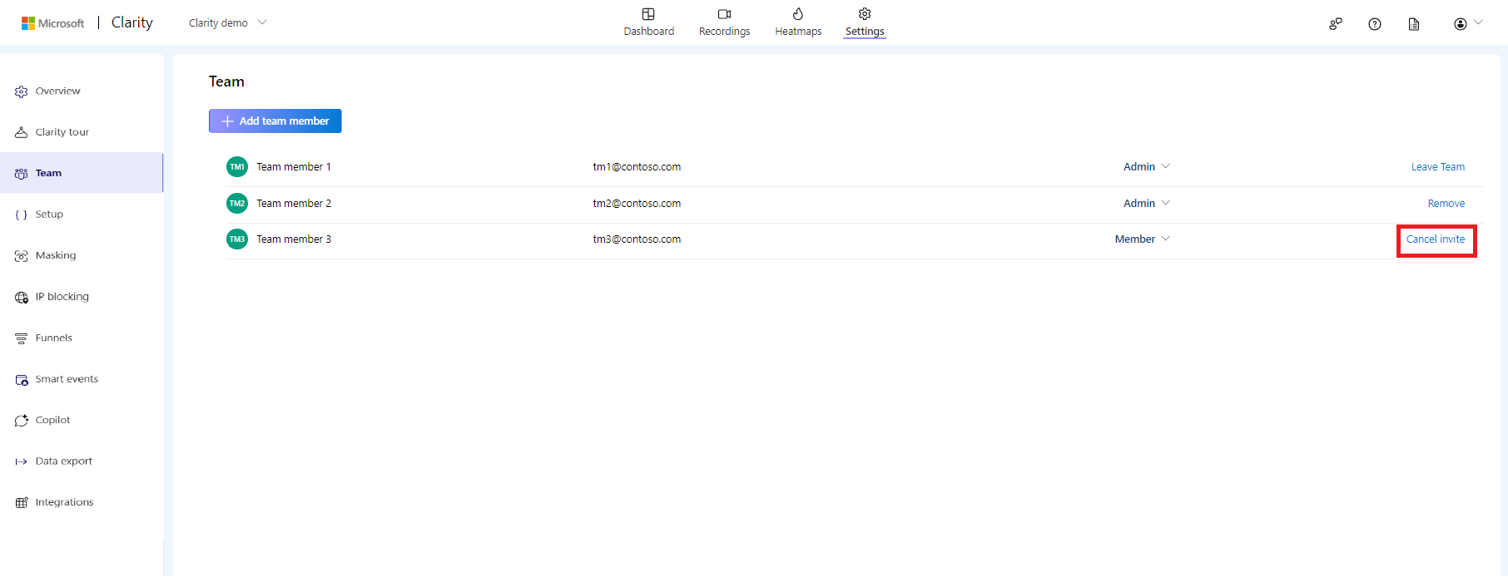Open the help question mark icon

[1375, 24]
